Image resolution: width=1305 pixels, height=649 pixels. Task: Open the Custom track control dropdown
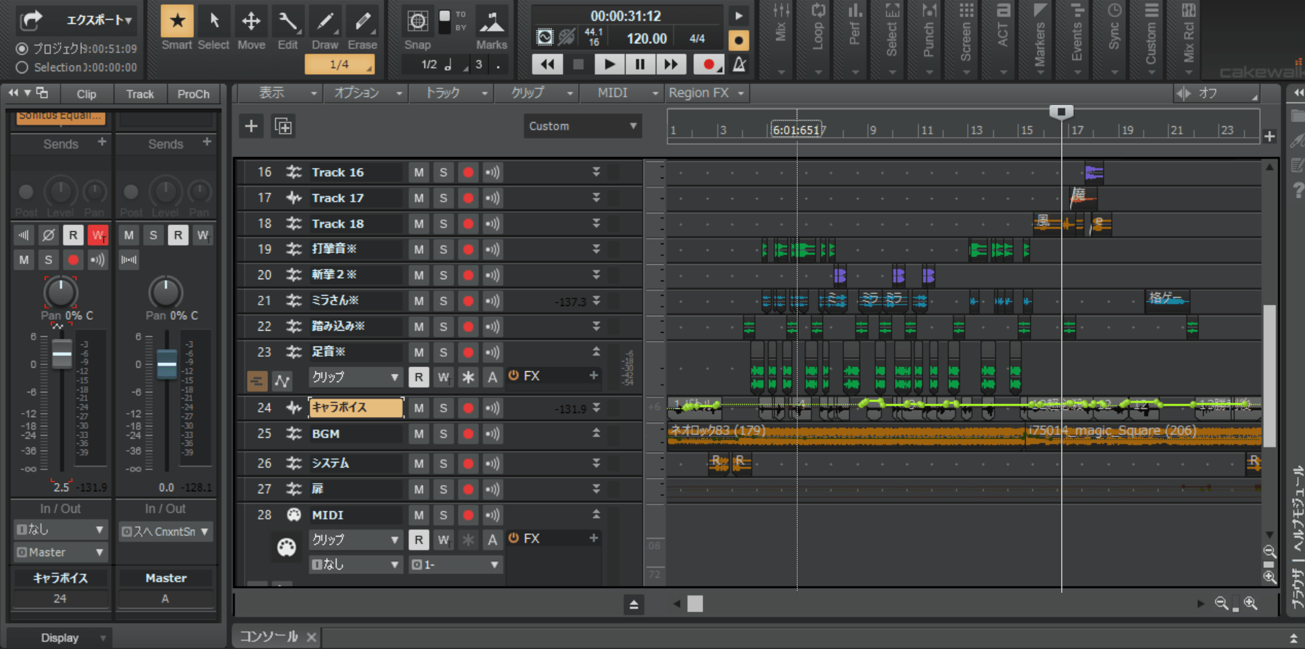coord(582,126)
